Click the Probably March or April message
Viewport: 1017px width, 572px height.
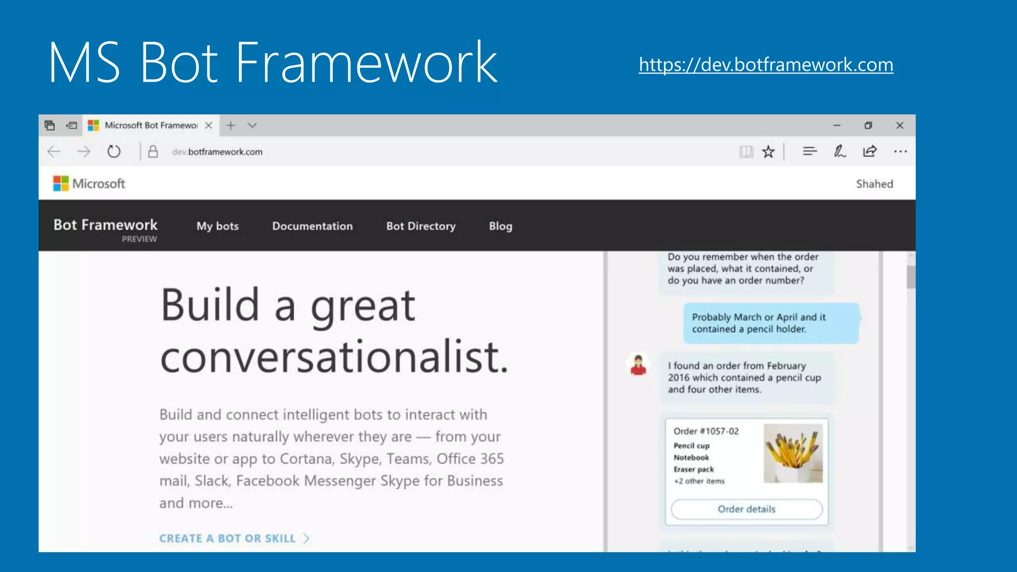(x=771, y=323)
